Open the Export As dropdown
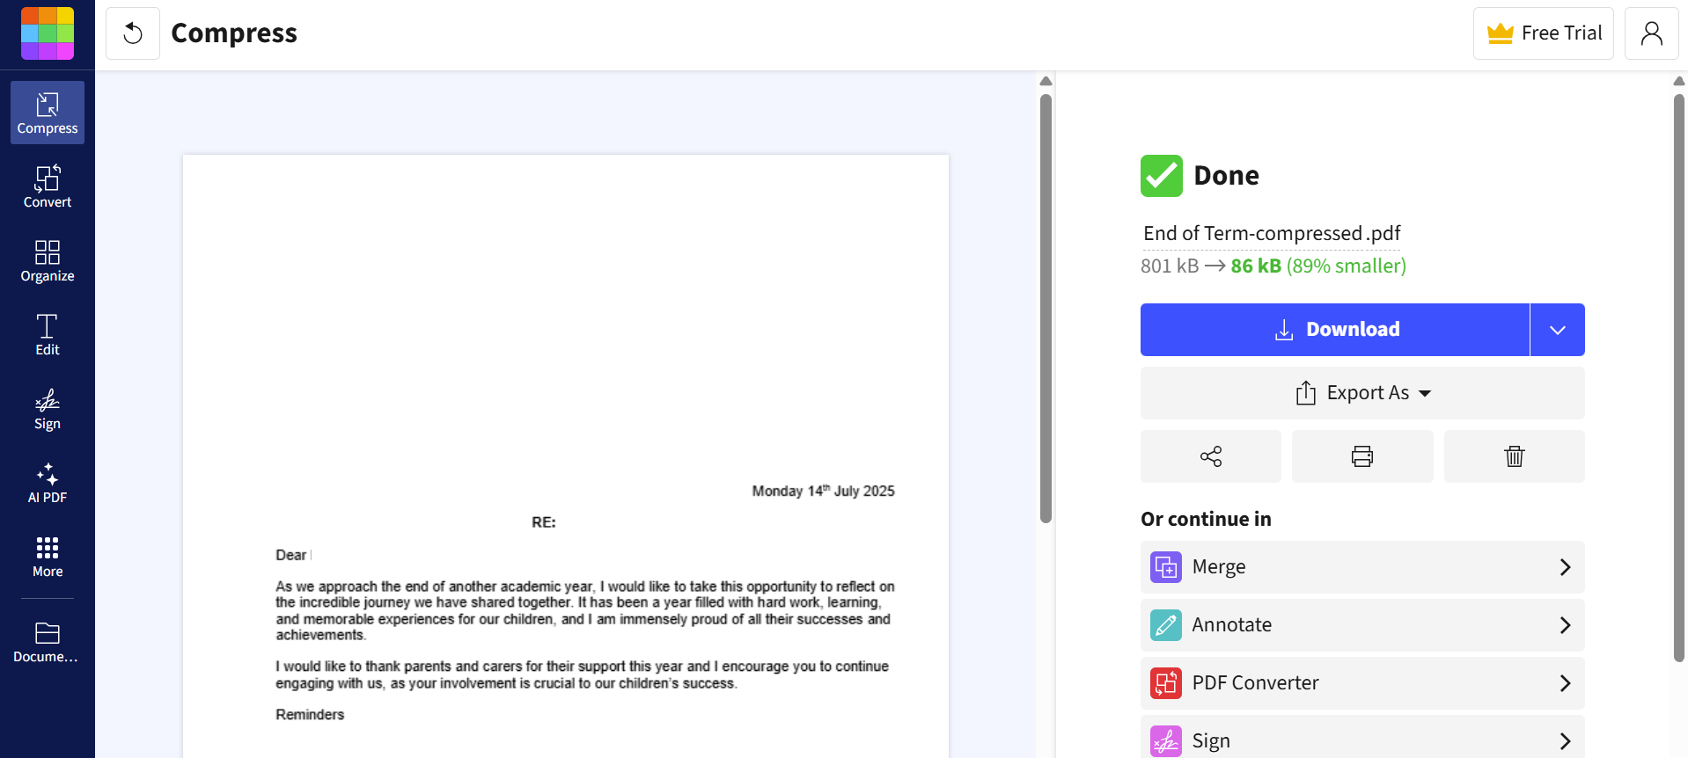The image size is (1688, 758). click(1362, 393)
